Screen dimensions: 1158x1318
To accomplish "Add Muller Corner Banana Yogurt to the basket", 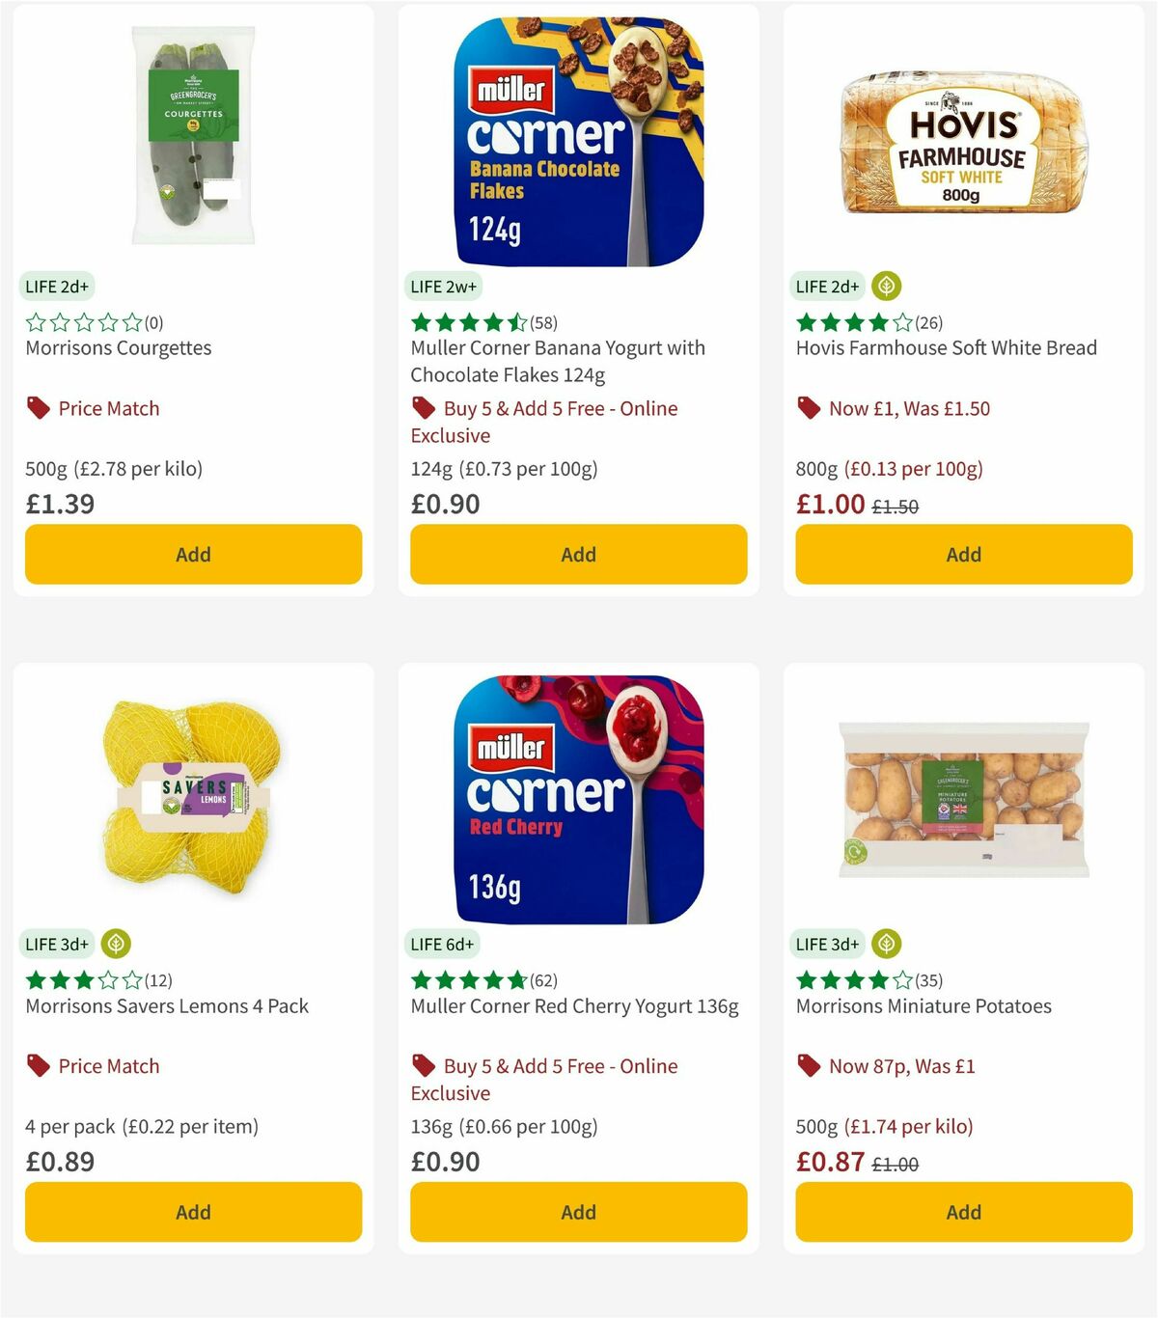I will point(578,554).
